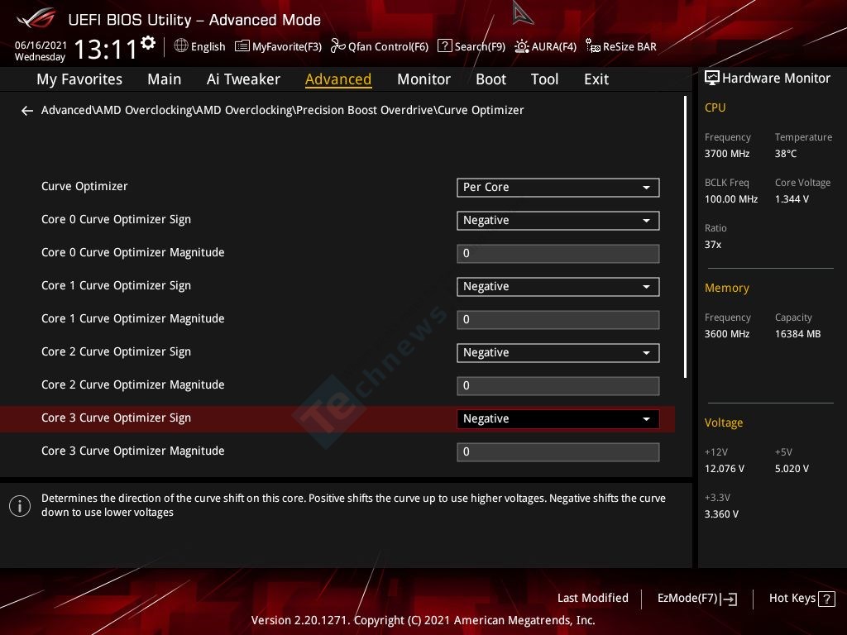Switch to My Favorites tab

pos(79,79)
